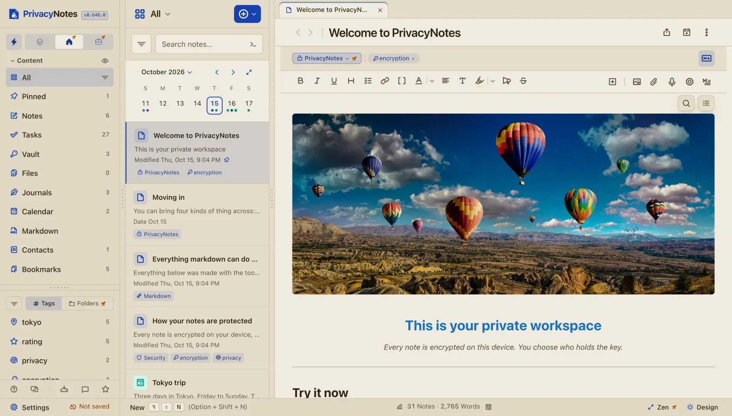The image size is (732, 416).
Task: Insert a checklist from the toolbar
Action: 368,81
